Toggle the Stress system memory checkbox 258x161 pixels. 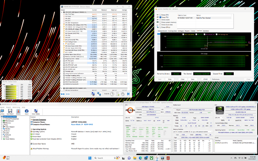[x=160, y=22]
